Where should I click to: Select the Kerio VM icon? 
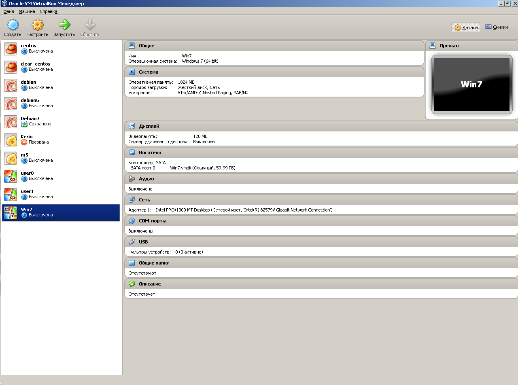(x=11, y=140)
